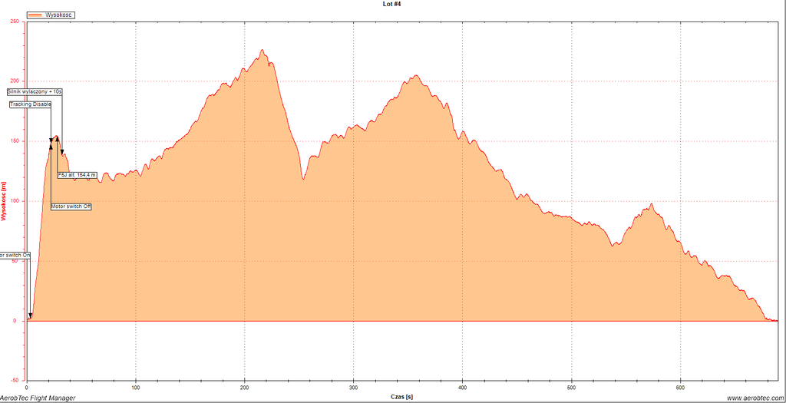
Task: Click the 'Lot #4' chart title
Action: click(x=392, y=5)
